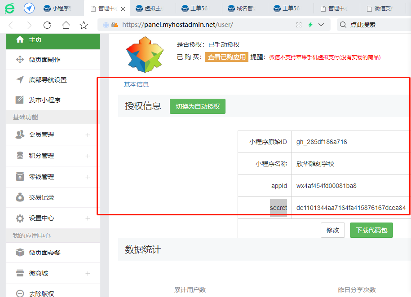The width and height of the screenshot is (411, 297).
Task: Bookmark page with star icon
Action: click(x=84, y=25)
